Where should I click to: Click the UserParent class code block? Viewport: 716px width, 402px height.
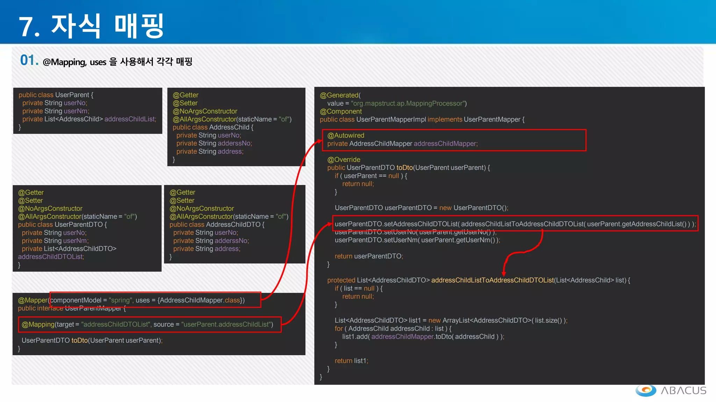click(87, 111)
